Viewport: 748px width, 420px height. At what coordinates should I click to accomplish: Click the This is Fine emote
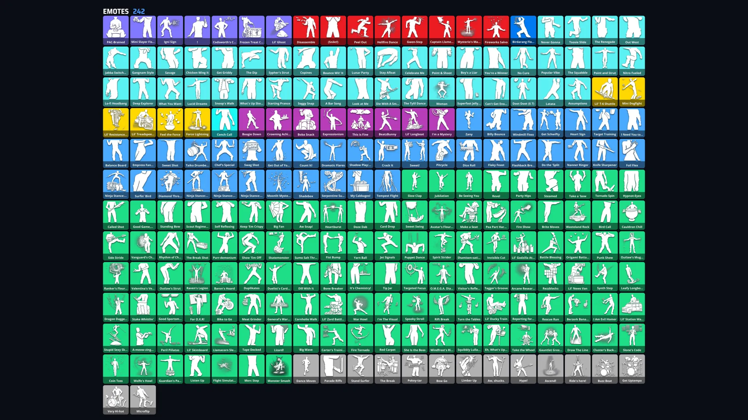pyautogui.click(x=360, y=122)
